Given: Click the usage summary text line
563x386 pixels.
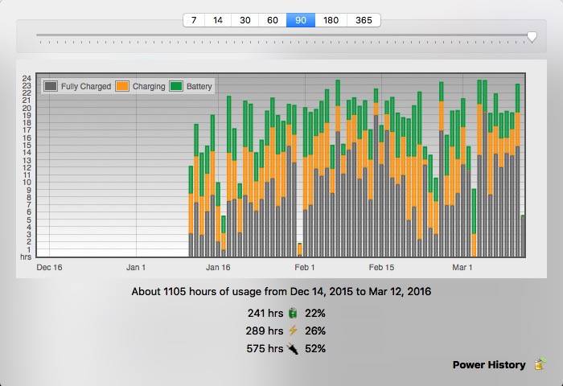Looking at the screenshot, I should pos(281,291).
